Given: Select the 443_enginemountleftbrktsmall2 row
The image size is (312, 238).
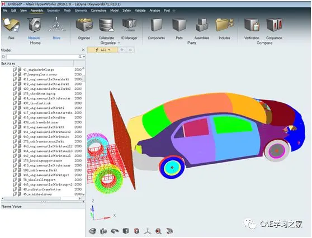Looking at the screenshot, I should click(48, 146).
